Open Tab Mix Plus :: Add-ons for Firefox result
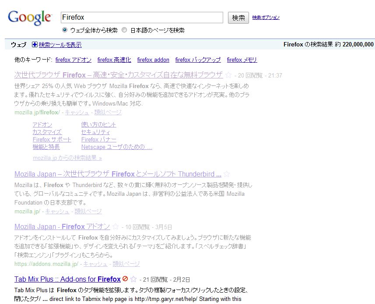 click(67, 279)
